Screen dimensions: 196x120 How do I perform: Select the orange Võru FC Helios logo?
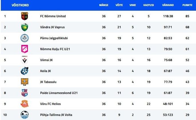click(x=25, y=104)
